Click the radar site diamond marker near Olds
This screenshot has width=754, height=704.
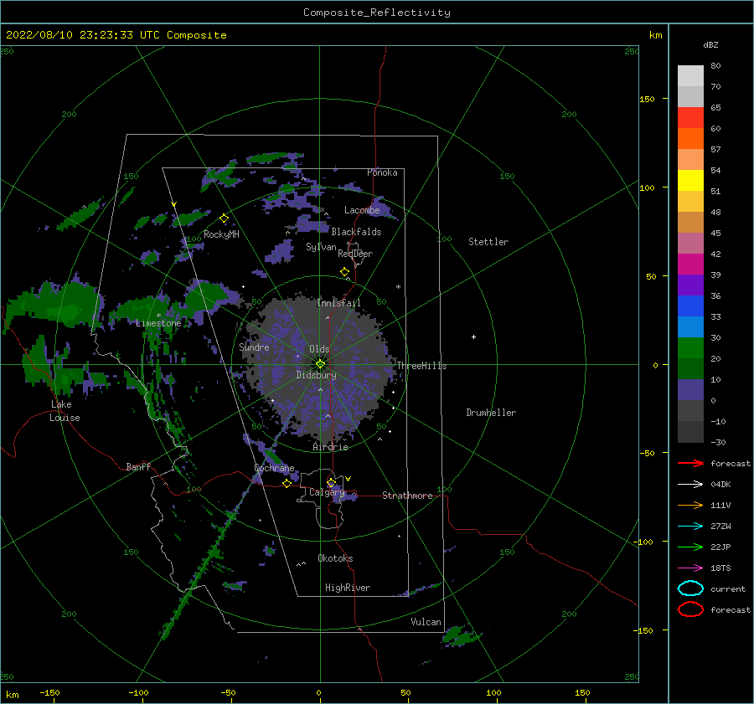point(320,364)
